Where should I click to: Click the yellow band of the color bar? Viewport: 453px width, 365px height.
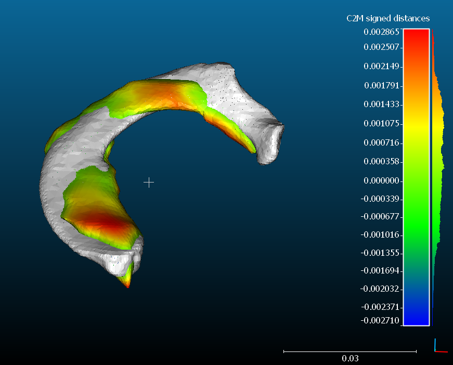click(416, 125)
